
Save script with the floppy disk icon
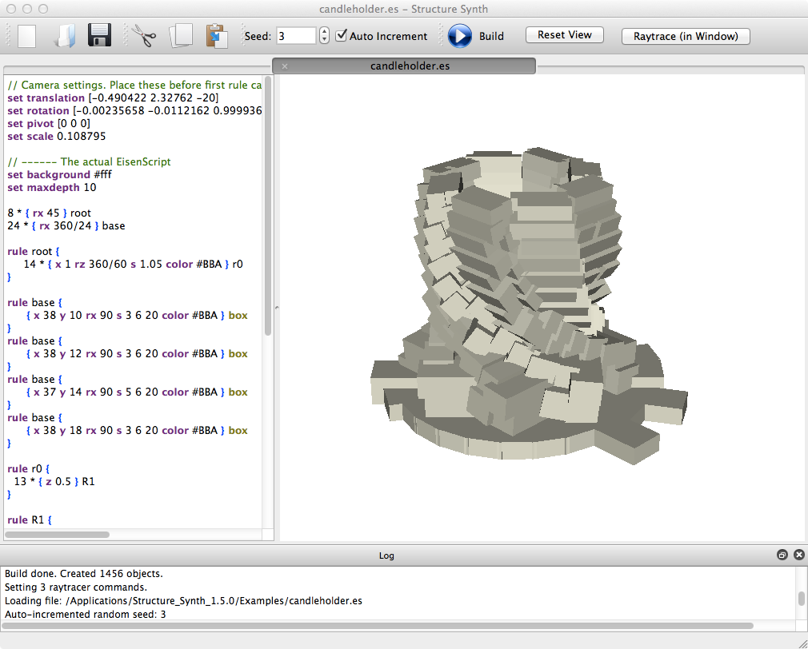[99, 36]
